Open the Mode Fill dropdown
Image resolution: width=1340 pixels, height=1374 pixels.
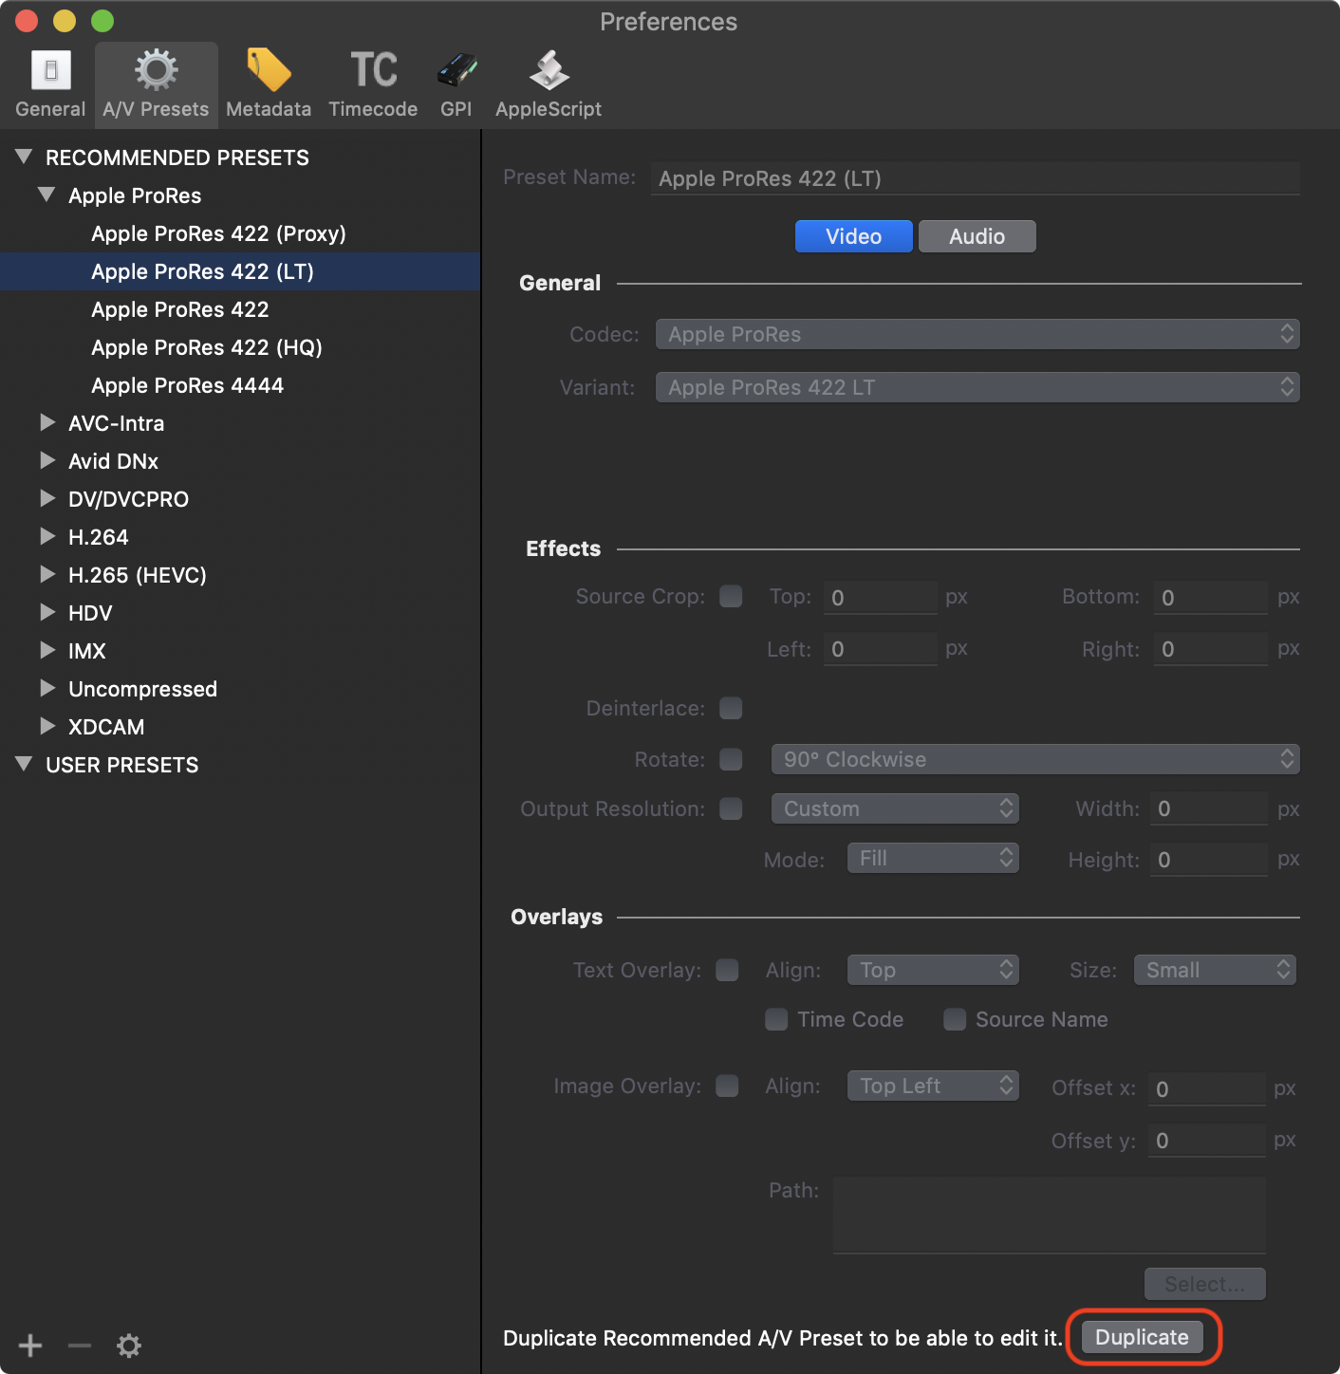tap(933, 858)
